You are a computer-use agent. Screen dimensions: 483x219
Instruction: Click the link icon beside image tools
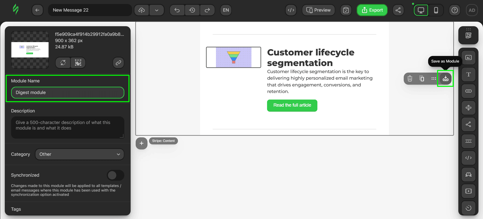point(118,63)
